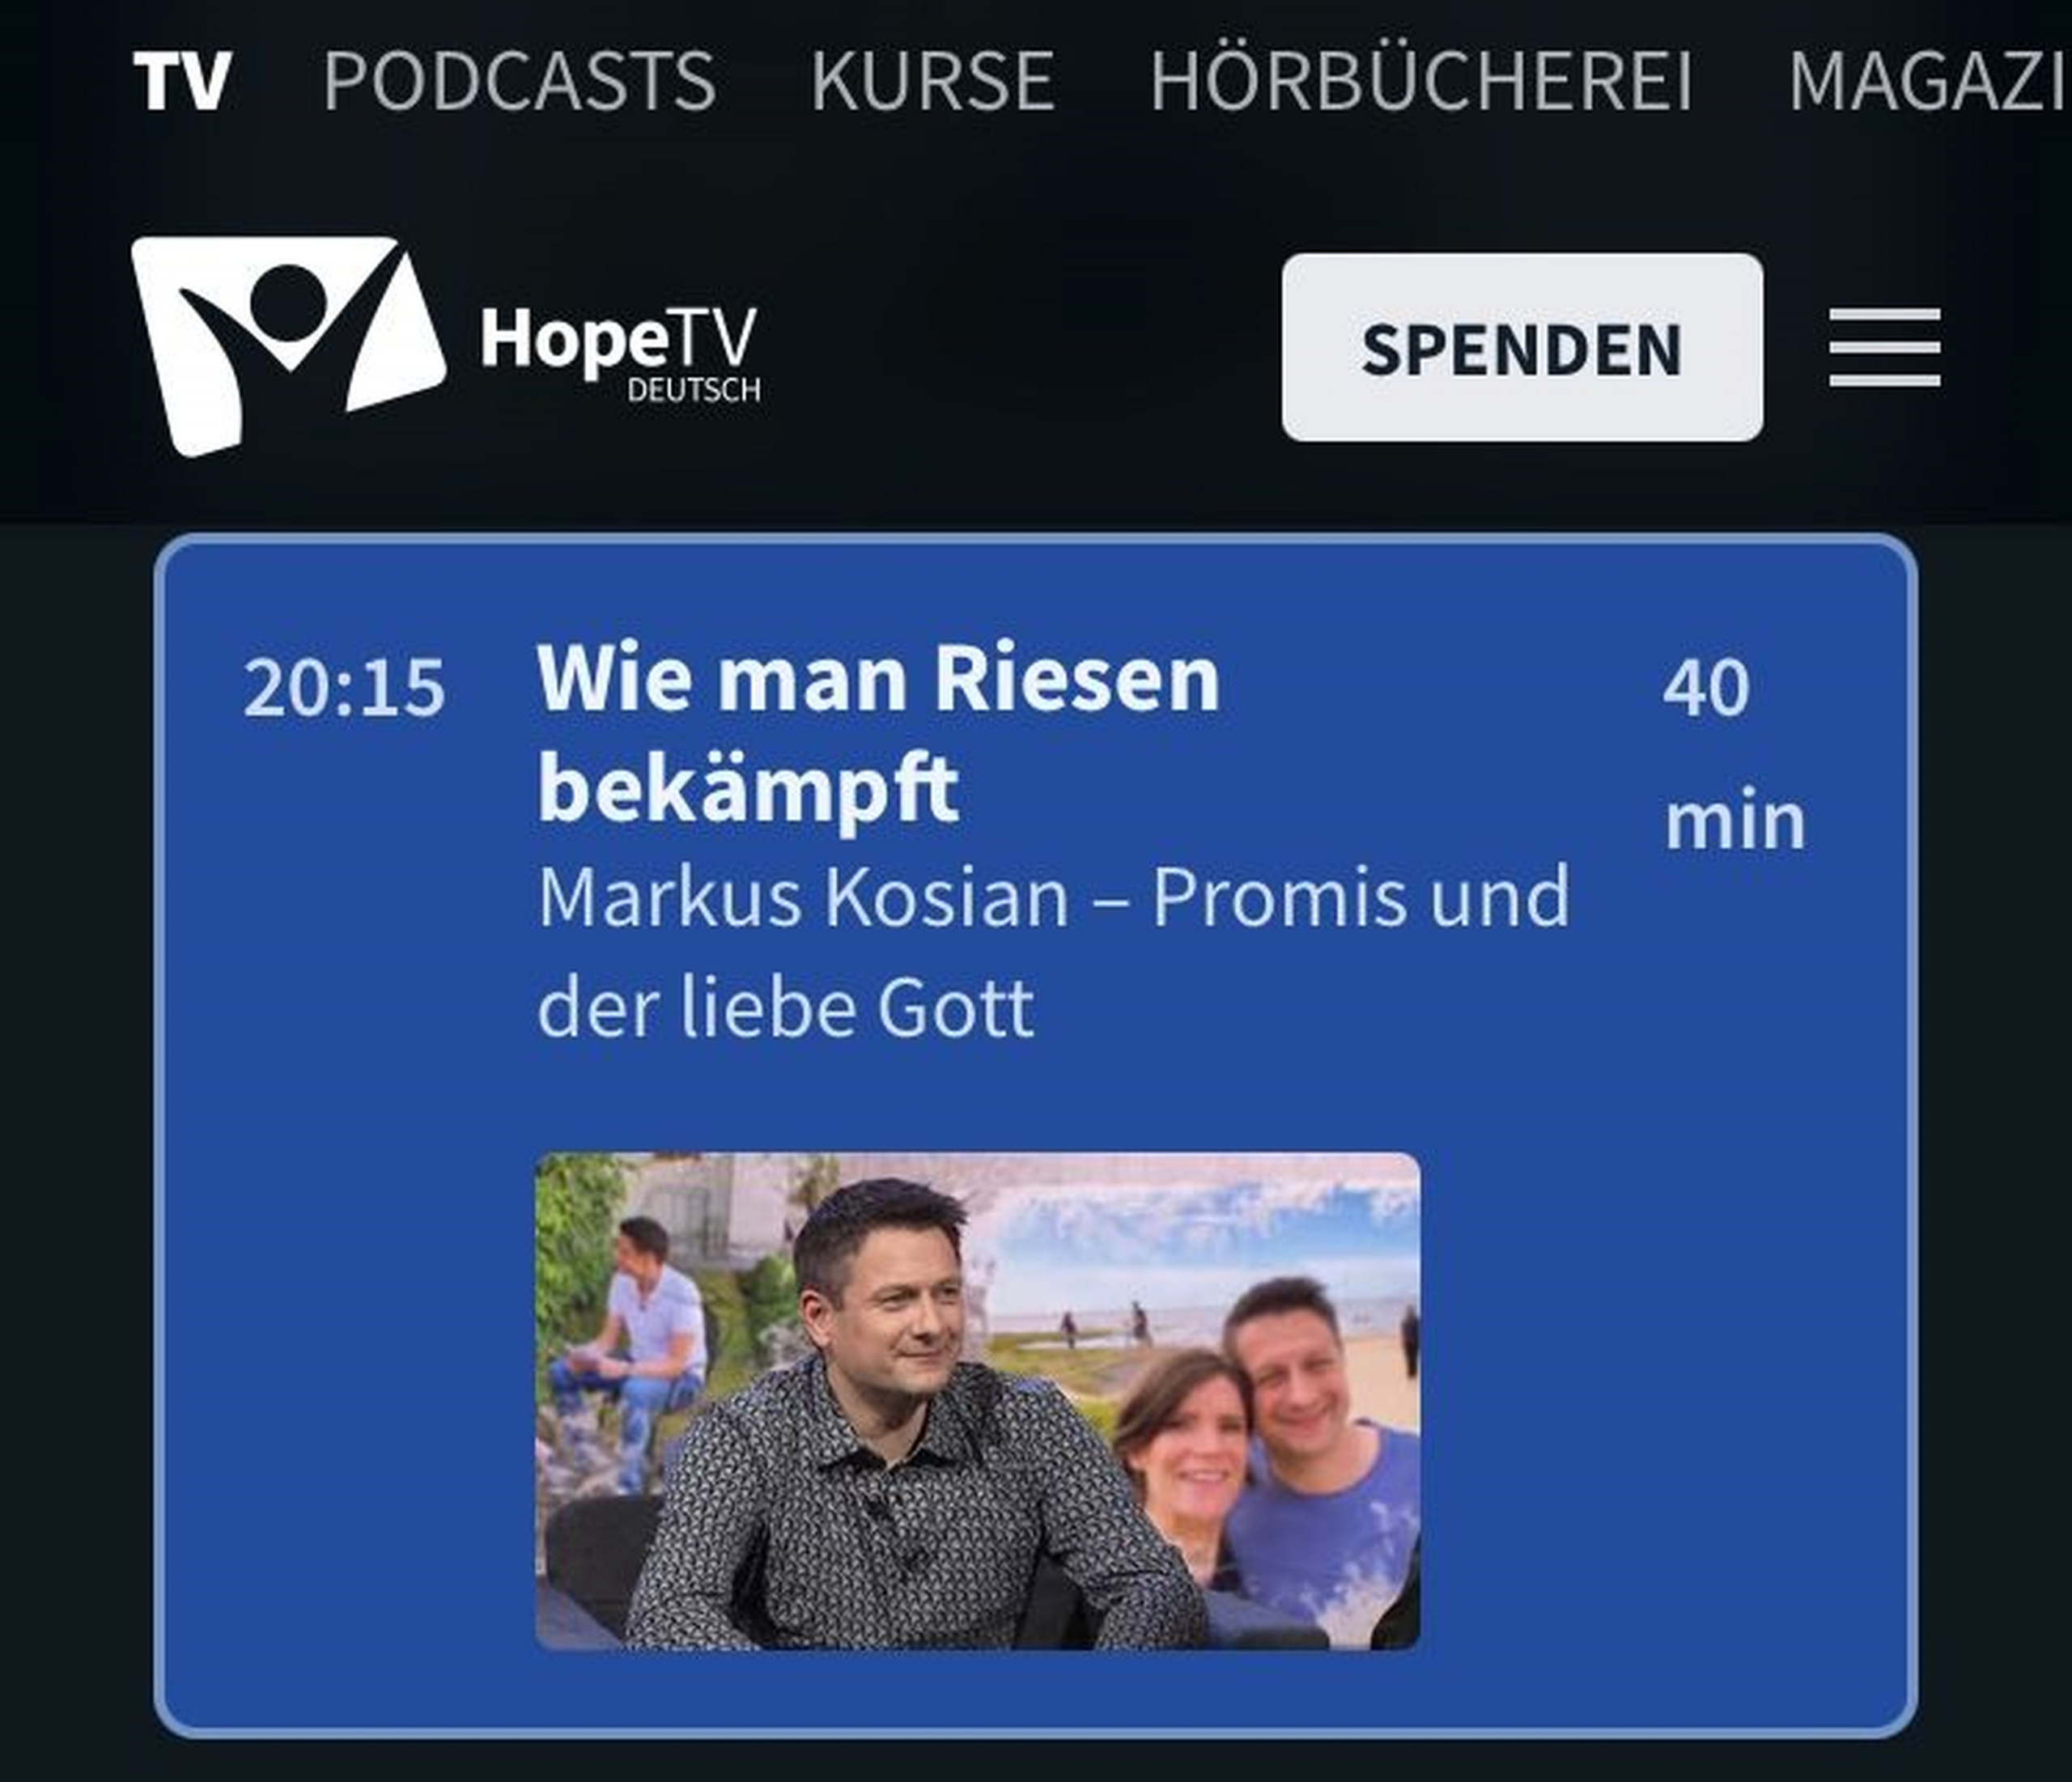Image resolution: width=2072 pixels, height=1782 pixels.
Task: Open the Markus Kosian episode thumbnail
Action: pos(977,1401)
